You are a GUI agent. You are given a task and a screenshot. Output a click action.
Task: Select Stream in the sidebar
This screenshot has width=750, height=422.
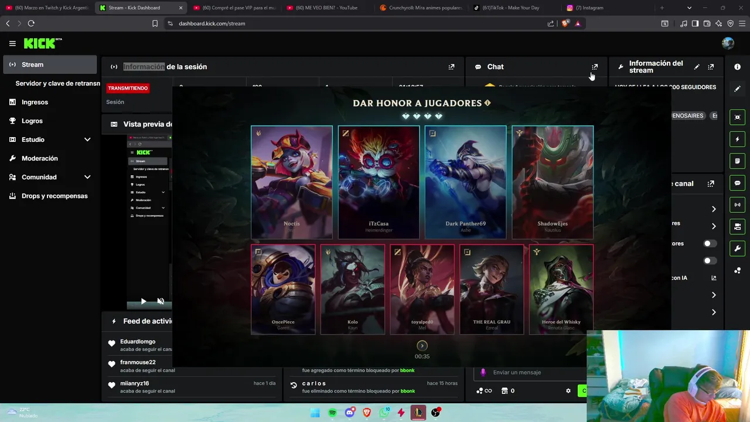(x=50, y=64)
